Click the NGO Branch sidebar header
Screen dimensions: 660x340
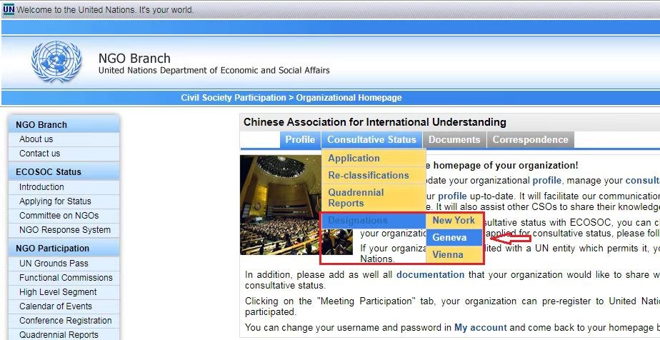(x=64, y=124)
